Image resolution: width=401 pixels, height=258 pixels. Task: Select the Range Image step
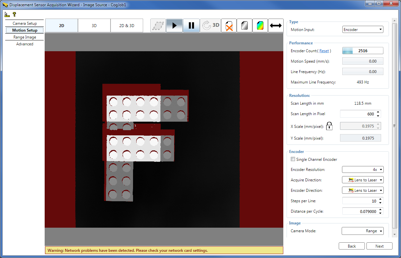(25, 37)
